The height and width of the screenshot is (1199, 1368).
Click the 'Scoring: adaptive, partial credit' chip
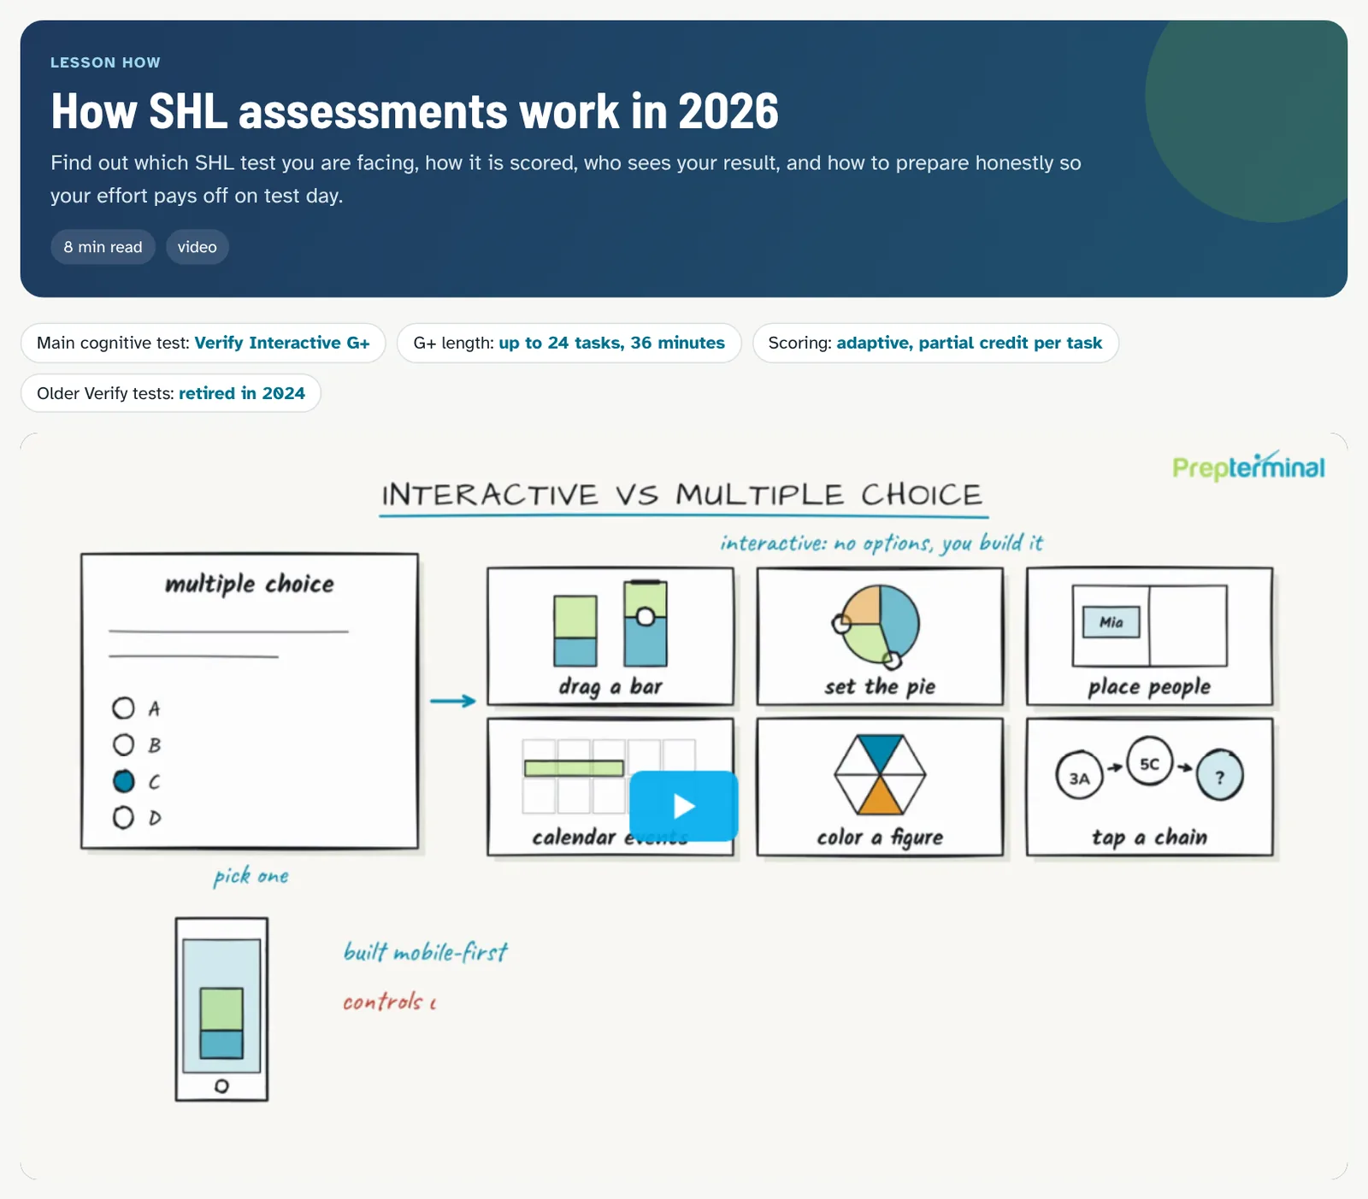pos(935,343)
